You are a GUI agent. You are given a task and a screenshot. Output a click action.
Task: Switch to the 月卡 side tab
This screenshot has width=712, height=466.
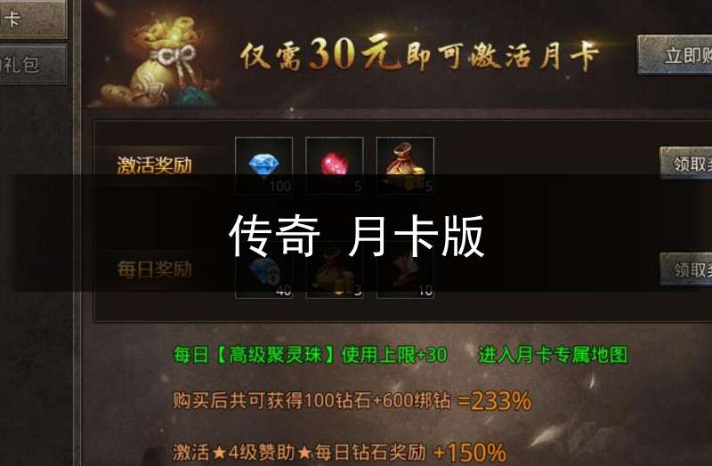pyautogui.click(x=33, y=19)
